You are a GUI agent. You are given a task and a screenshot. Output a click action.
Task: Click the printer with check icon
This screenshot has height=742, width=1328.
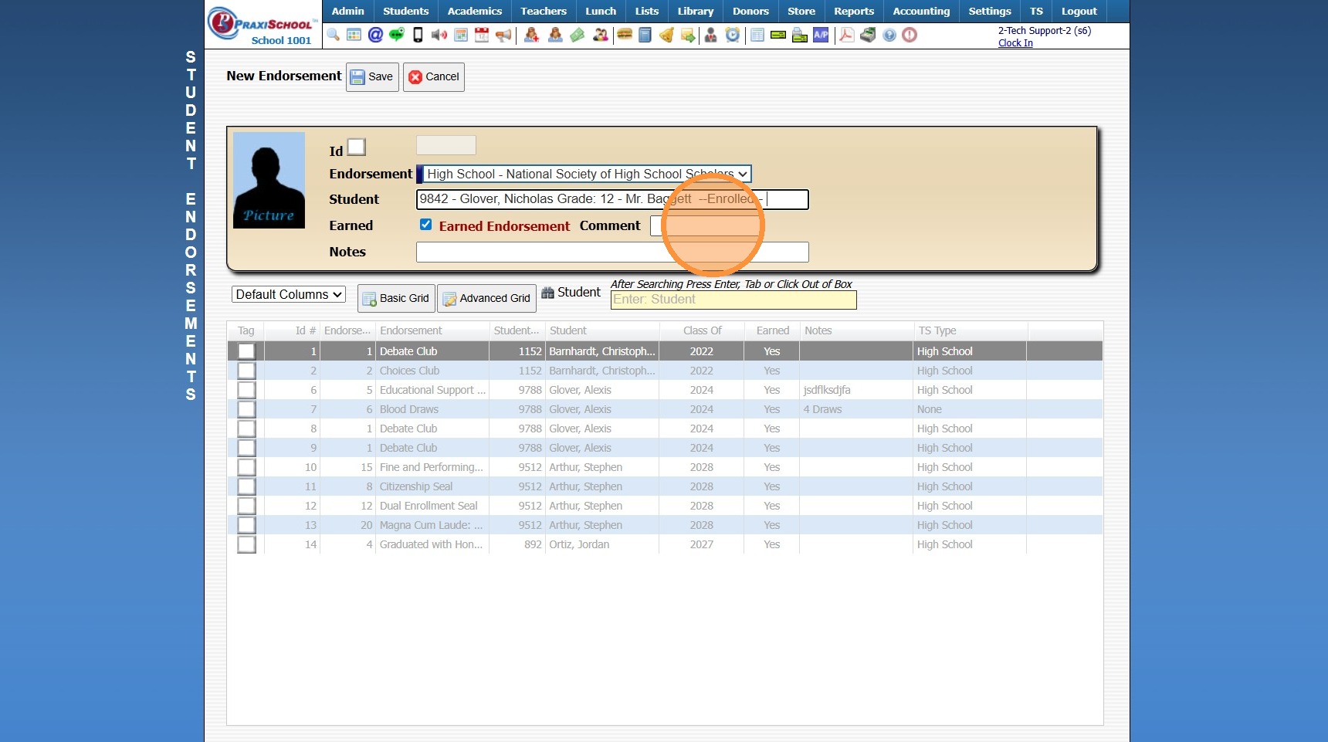(x=800, y=35)
